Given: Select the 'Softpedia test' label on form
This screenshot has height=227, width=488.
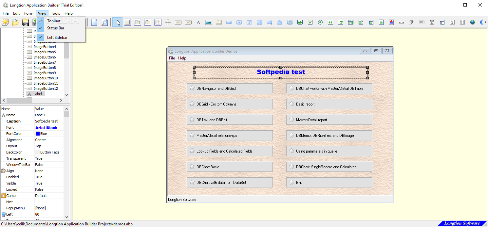Looking at the screenshot, I should click(281, 72).
